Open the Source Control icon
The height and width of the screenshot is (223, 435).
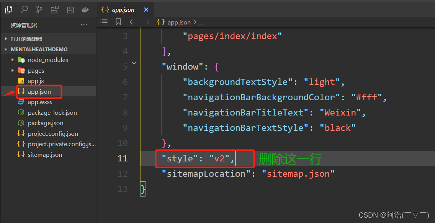click(x=39, y=10)
